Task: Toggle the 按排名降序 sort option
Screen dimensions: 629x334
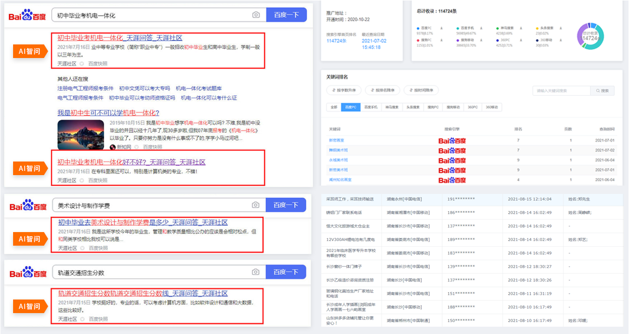Action: click(385, 90)
